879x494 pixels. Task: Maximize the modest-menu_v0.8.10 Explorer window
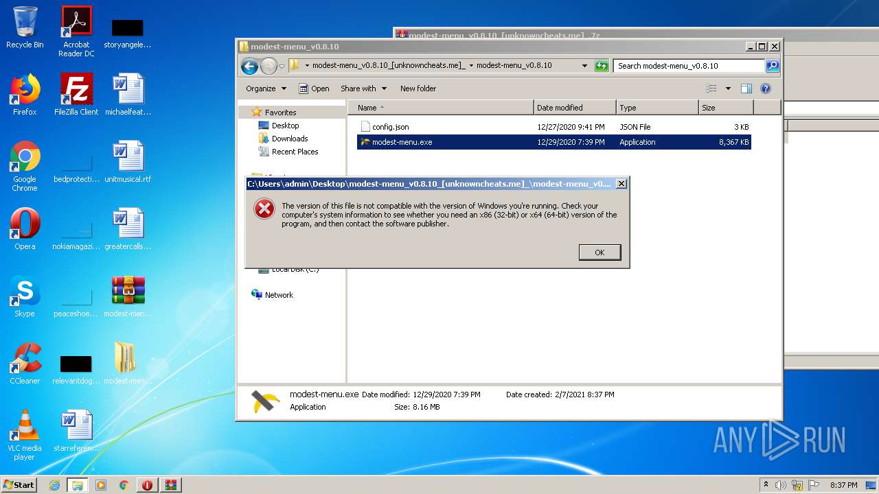pos(762,47)
